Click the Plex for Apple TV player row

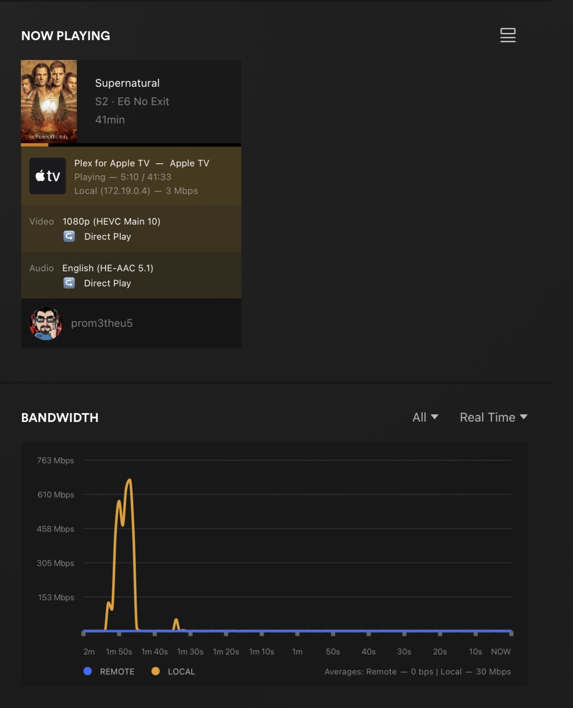(131, 176)
